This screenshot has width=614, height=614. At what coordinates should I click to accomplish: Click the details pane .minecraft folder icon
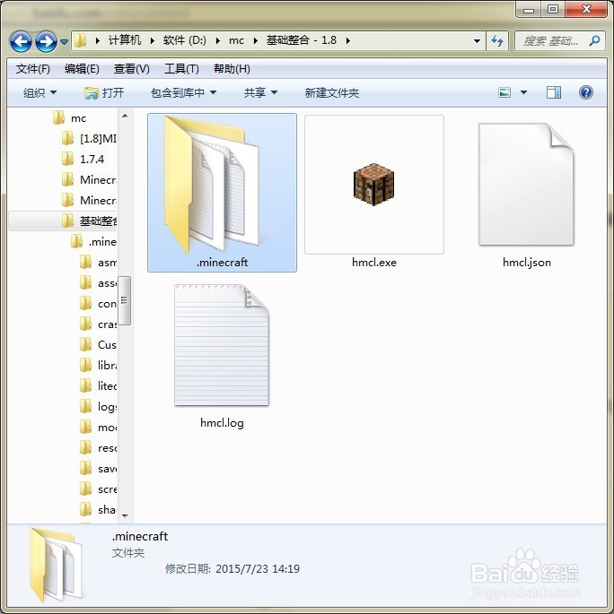tap(56, 565)
